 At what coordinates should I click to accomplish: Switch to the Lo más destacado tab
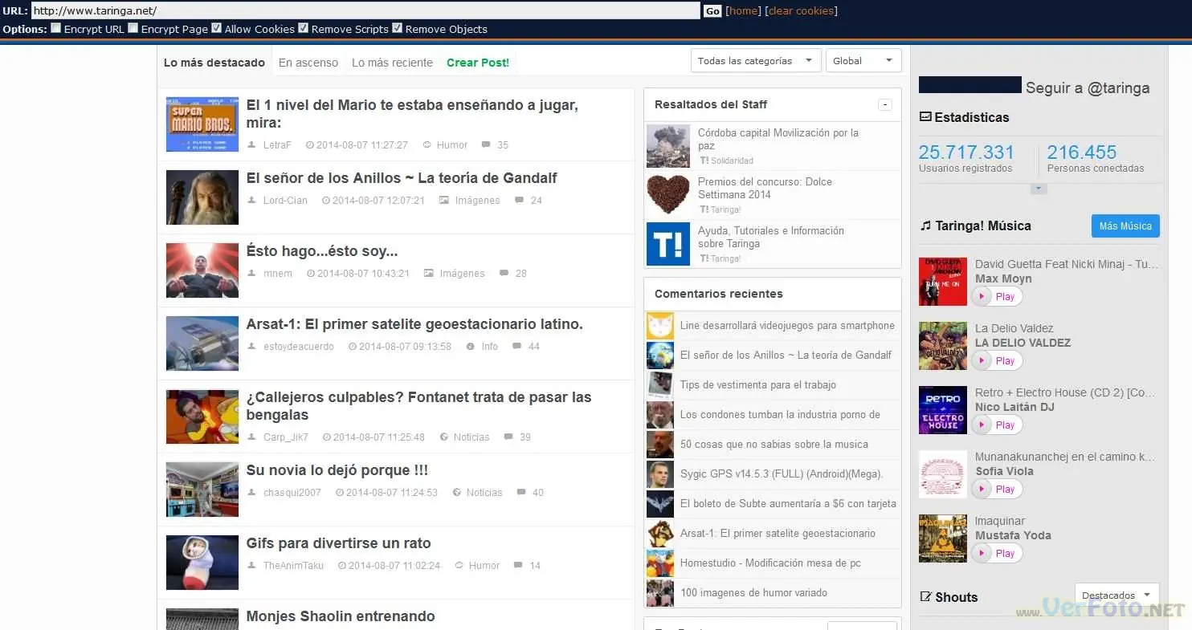[x=214, y=63]
